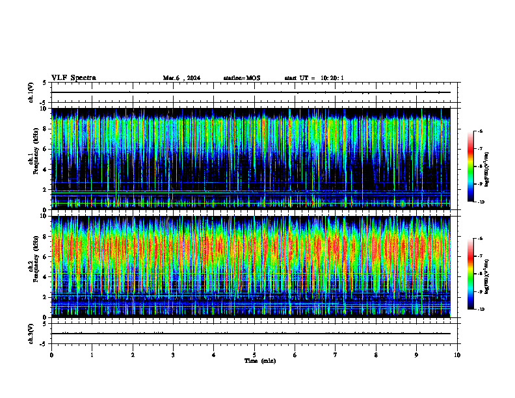Click the ch.2 spectrogram panel
The height and width of the screenshot is (398, 515).
click(251, 267)
